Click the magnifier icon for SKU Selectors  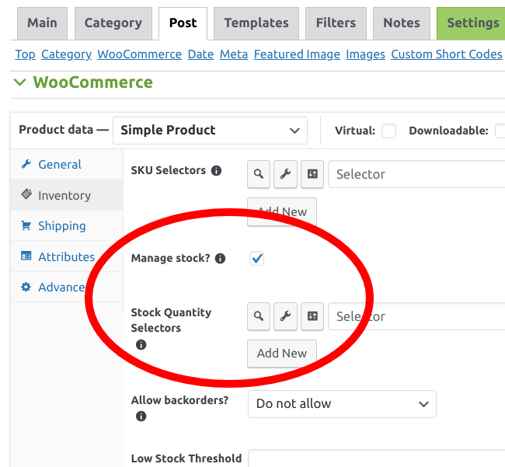[258, 174]
